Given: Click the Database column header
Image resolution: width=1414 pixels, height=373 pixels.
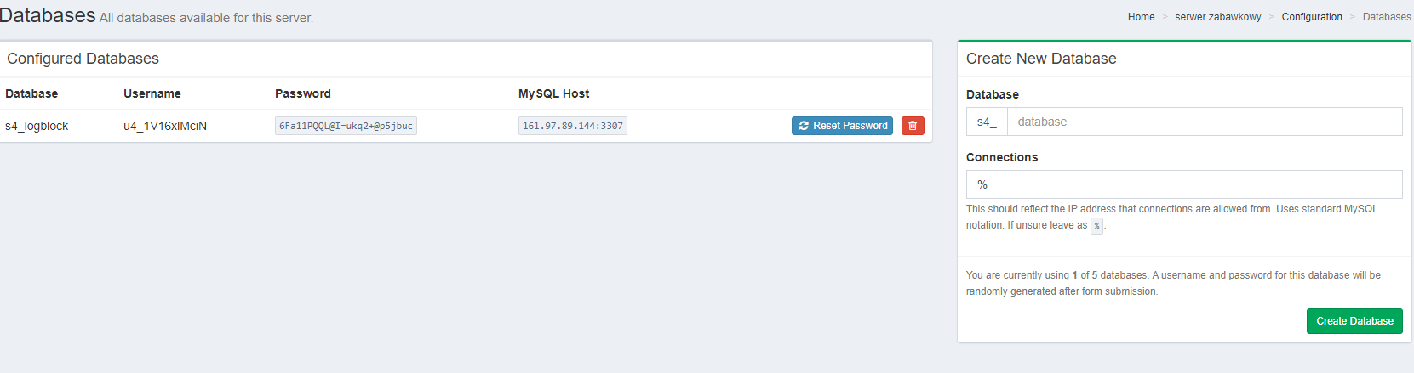Looking at the screenshot, I should click(x=31, y=93).
